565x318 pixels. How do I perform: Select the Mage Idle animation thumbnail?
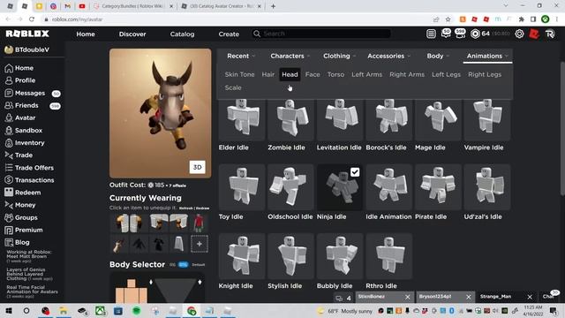(x=438, y=119)
